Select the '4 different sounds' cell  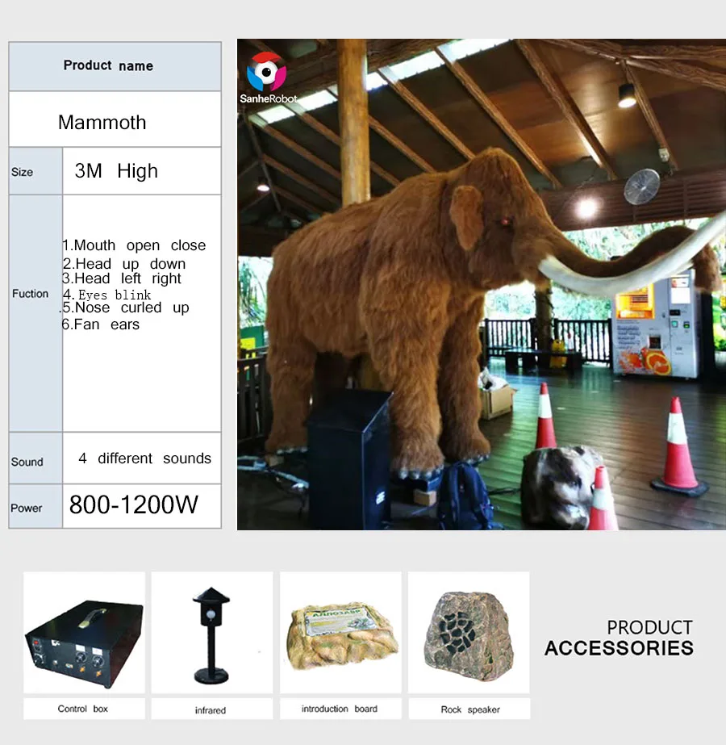point(144,458)
